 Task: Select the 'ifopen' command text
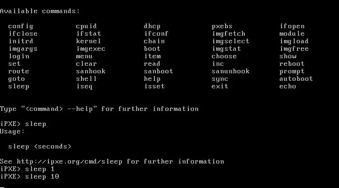click(x=292, y=26)
